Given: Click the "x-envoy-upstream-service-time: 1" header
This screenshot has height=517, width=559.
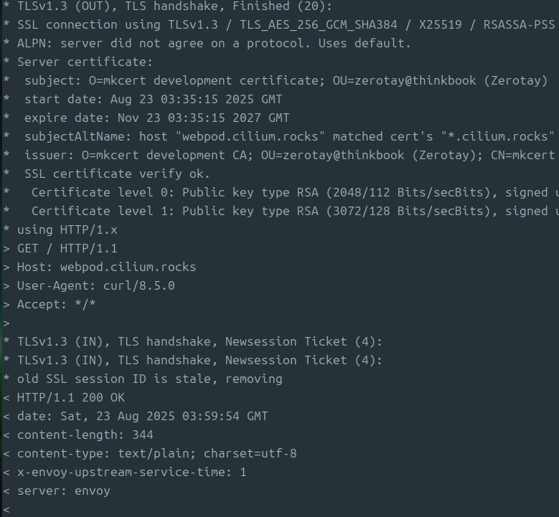Looking at the screenshot, I should tap(131, 472).
